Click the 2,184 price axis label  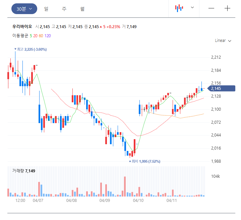click(216, 70)
